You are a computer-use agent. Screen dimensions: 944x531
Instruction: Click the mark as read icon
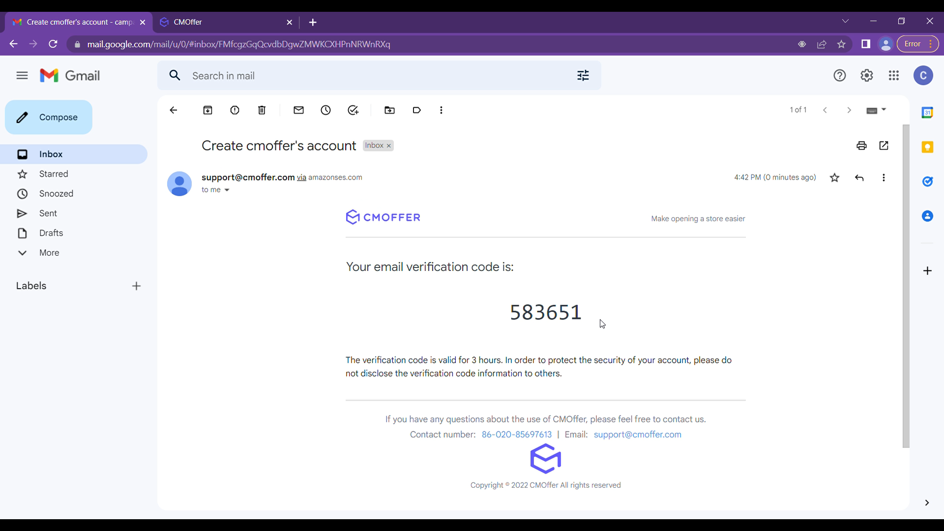click(x=299, y=110)
